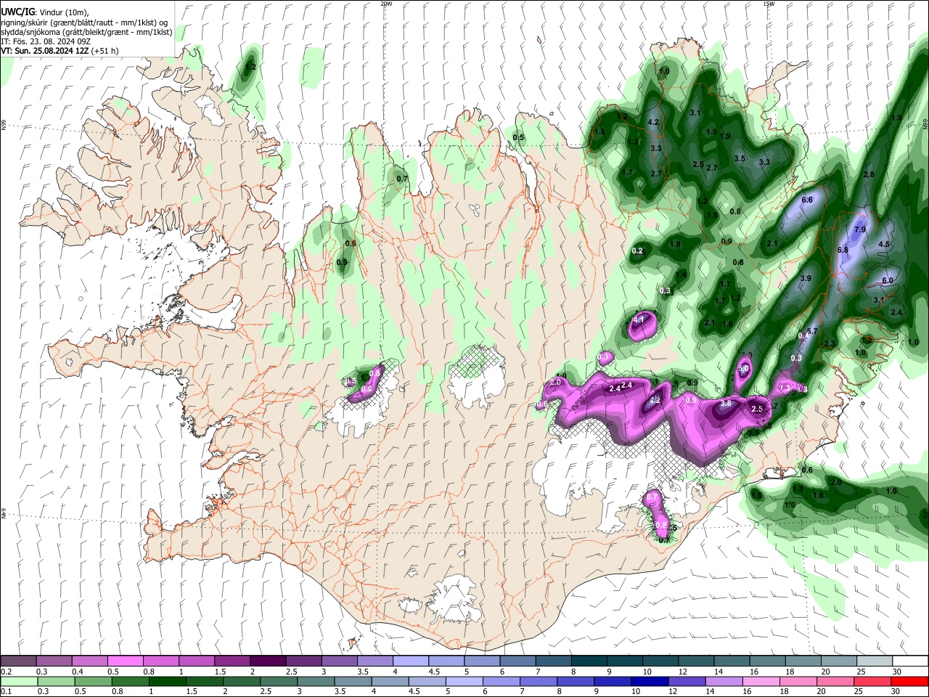Viewport: 929px width, 697px height.
Task: Click the darkest purple swatch between 2 and 2.5
Action: click(268, 661)
